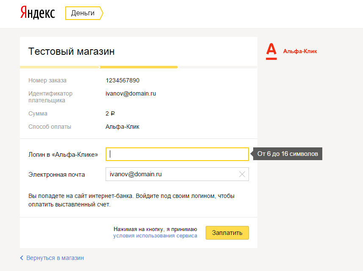Click the Сумма label
363x271 pixels.
tap(38, 113)
